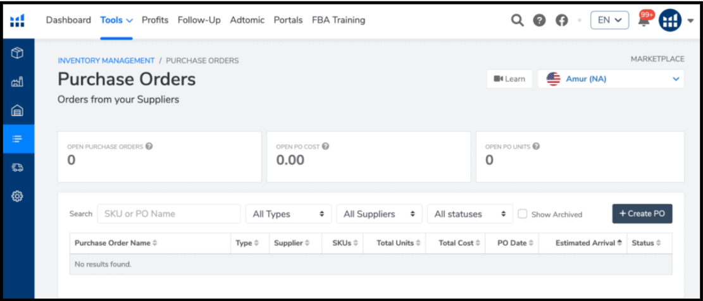Click the PURCHASE ORDERS breadcrumb text
The image size is (703, 301).
pyautogui.click(x=202, y=61)
